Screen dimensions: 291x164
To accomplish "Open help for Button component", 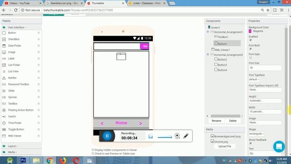I will coord(39,33).
